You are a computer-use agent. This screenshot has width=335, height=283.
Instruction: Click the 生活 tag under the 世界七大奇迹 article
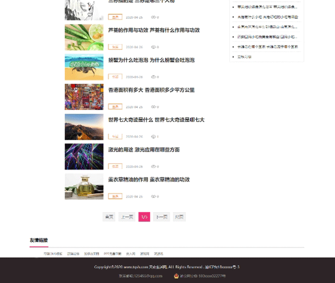pos(115,136)
